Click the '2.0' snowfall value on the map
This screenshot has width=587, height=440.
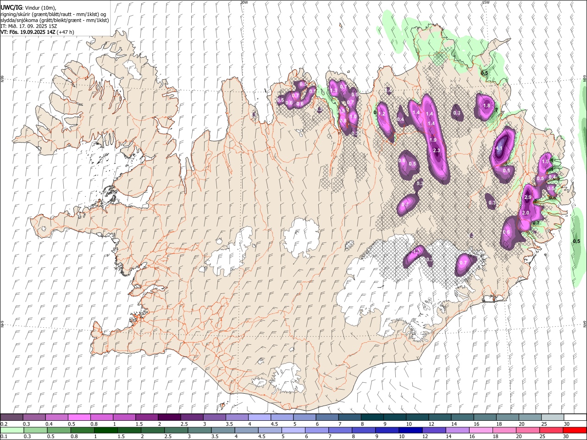(526, 213)
